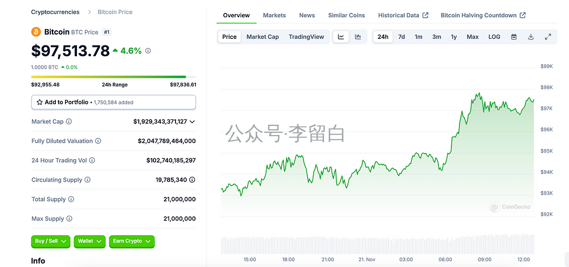Set chart range to Max
Viewport: 569px width, 267px height.
473,37
